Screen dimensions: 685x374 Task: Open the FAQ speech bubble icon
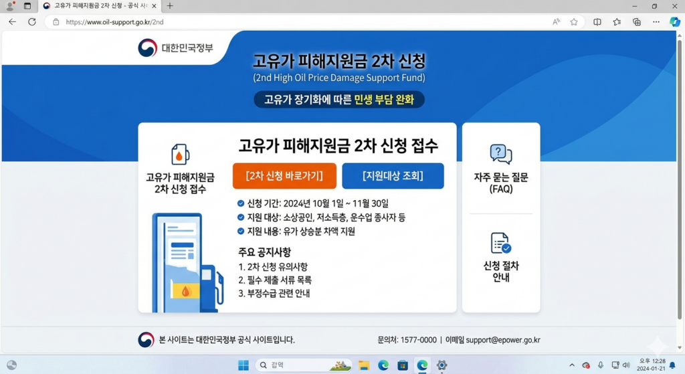click(x=500, y=154)
